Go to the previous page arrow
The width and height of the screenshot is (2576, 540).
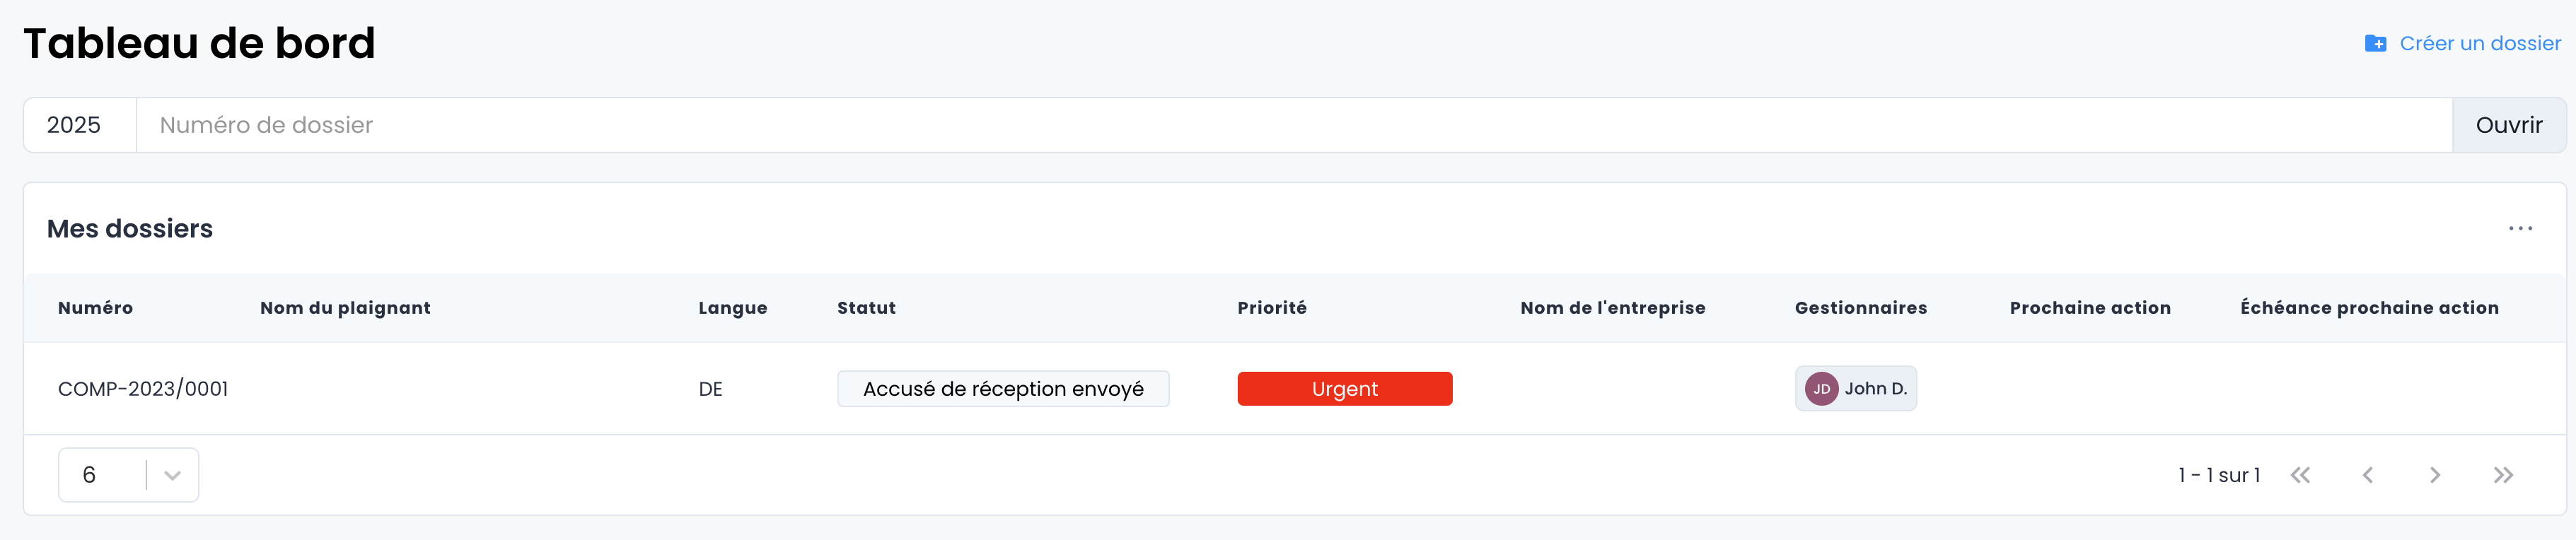(x=2367, y=475)
